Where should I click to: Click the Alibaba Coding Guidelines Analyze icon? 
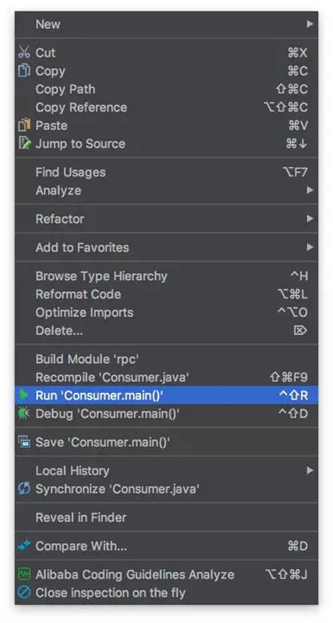pos(24,574)
